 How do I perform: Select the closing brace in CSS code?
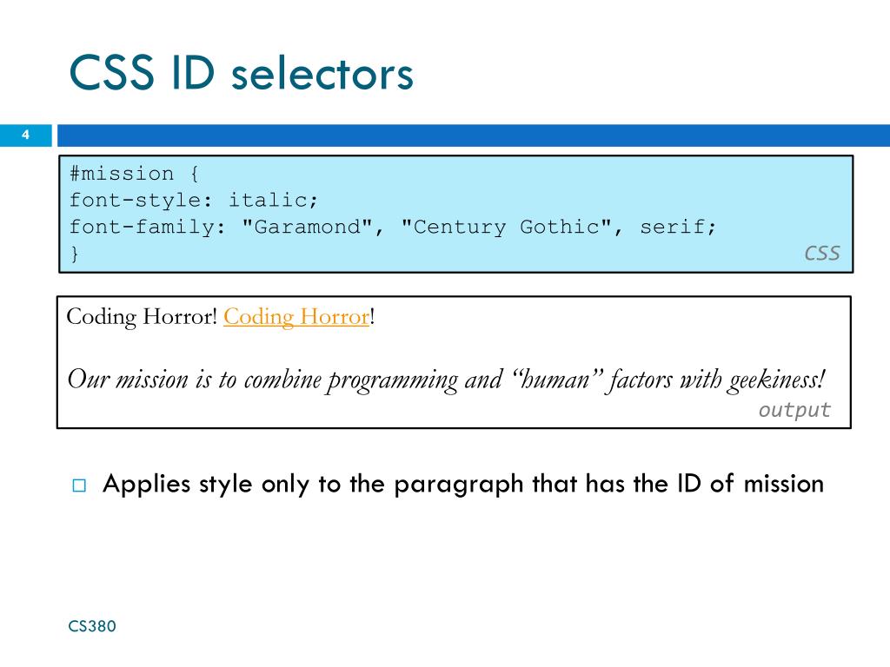click(75, 253)
